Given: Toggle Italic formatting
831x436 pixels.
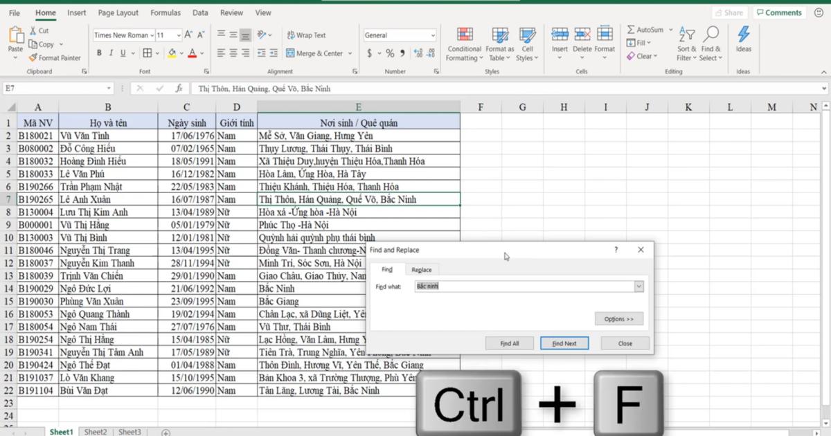Looking at the screenshot, I should (x=111, y=53).
